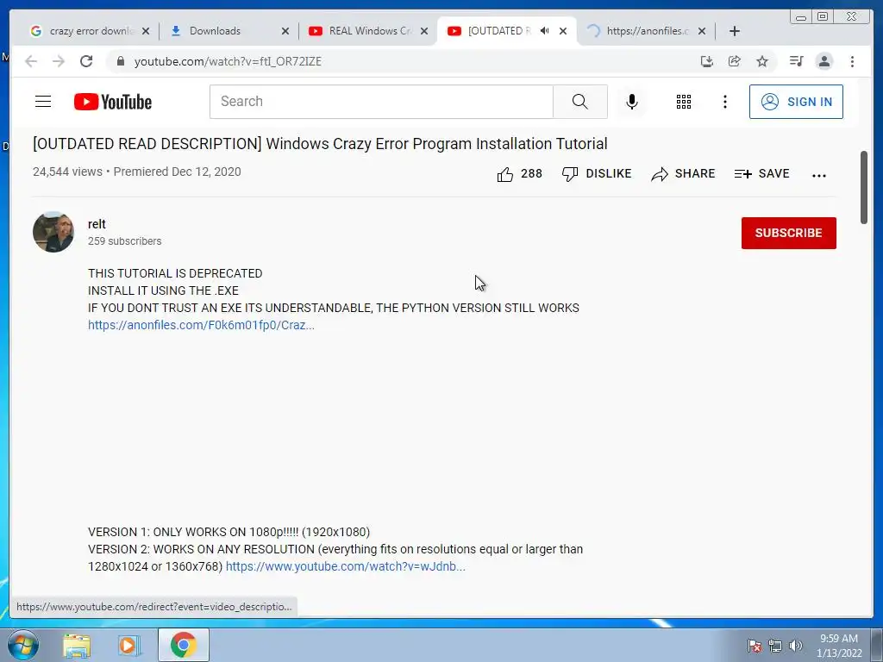Open the youtube.com/watch?v=wJdnb link
The width and height of the screenshot is (883, 662).
pos(345,566)
